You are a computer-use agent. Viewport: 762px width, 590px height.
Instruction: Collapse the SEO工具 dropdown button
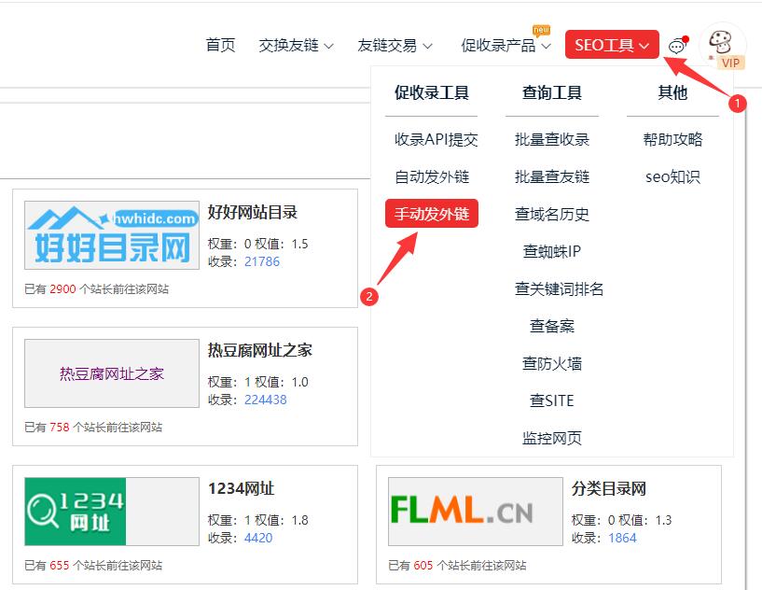[x=612, y=45]
